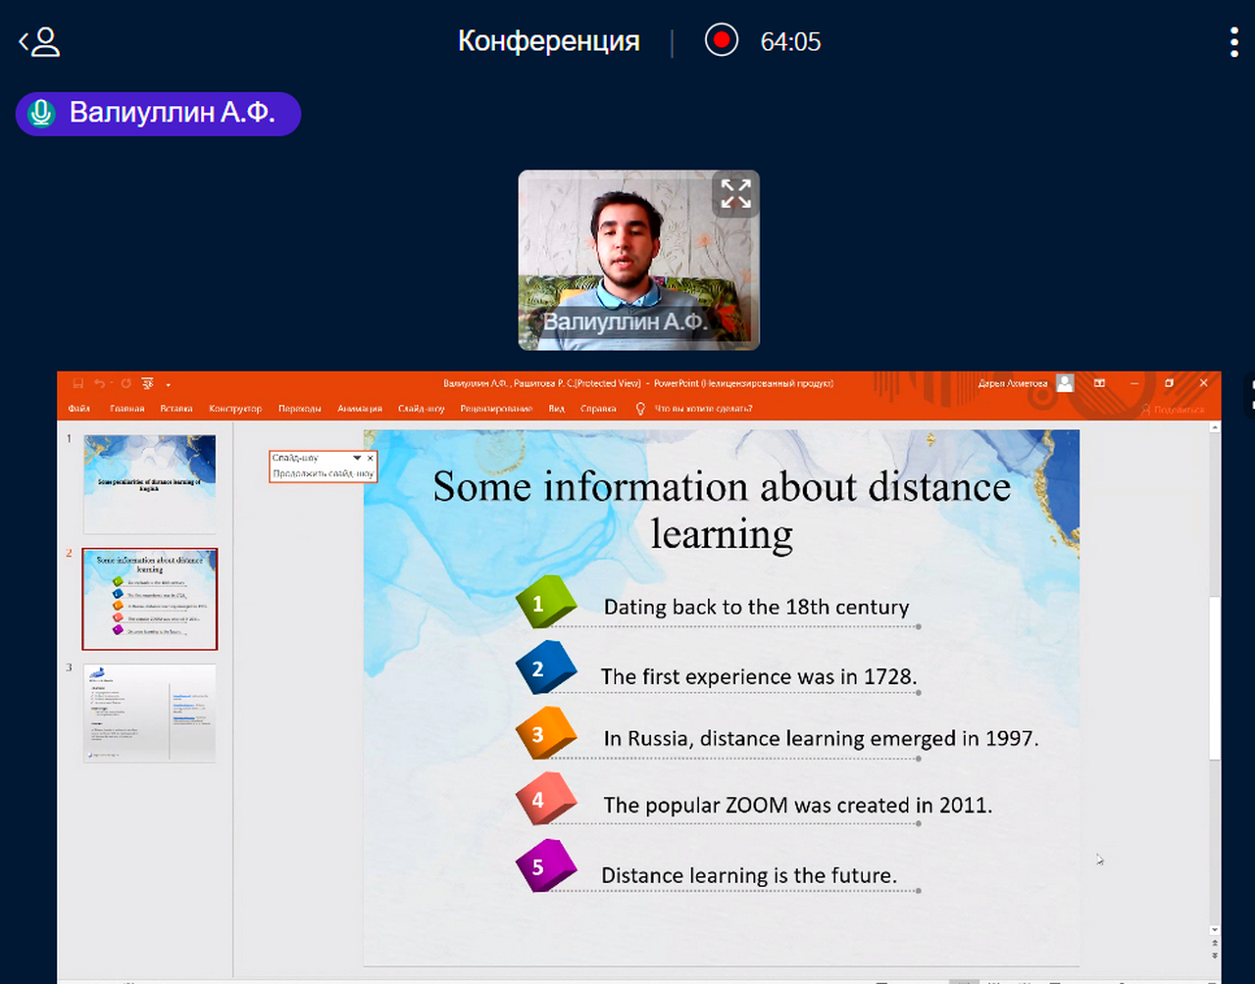Open the three-dot conference options menu

point(1233,42)
